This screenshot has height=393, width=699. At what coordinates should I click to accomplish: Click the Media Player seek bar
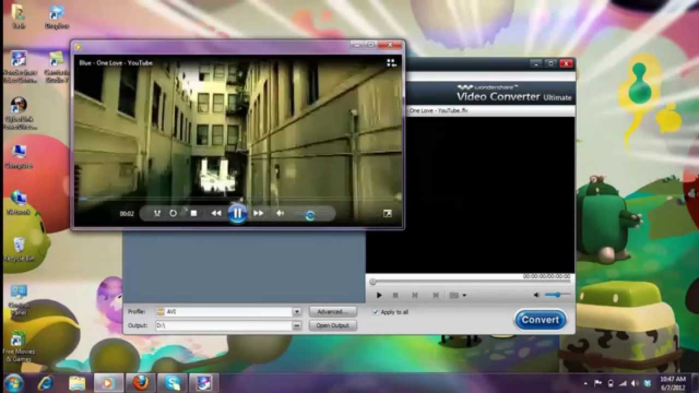point(238,199)
